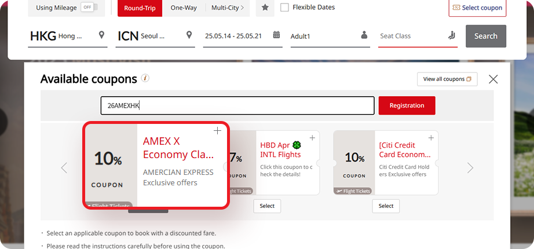Click the coupon code input field
This screenshot has width=534, height=249.
[x=237, y=105]
